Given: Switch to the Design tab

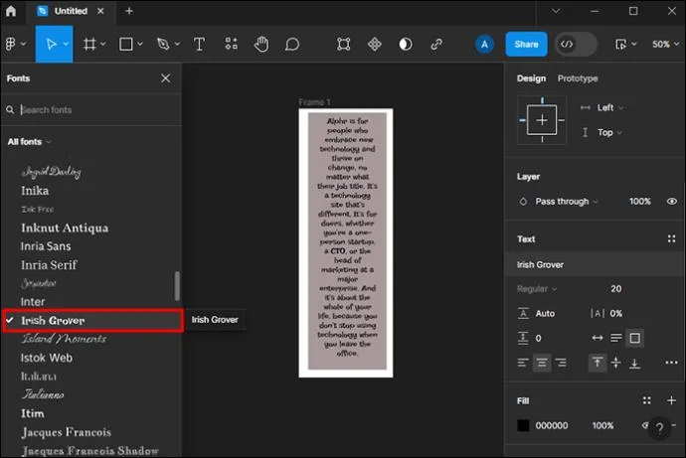Looking at the screenshot, I should click(531, 78).
